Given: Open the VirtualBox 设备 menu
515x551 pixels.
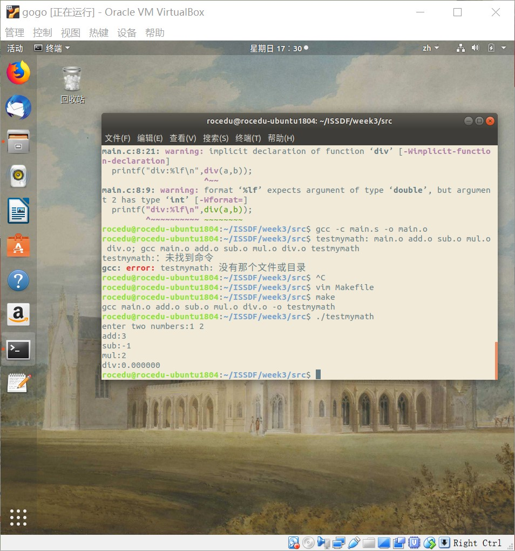Looking at the screenshot, I should pyautogui.click(x=127, y=32).
